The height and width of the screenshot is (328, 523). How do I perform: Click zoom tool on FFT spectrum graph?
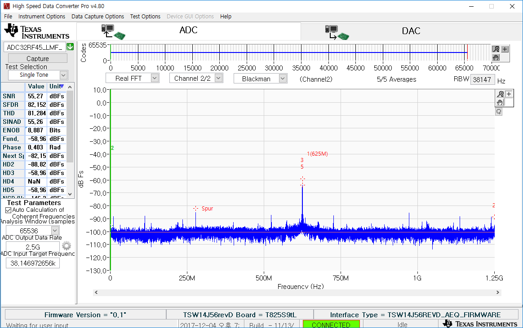point(500,94)
